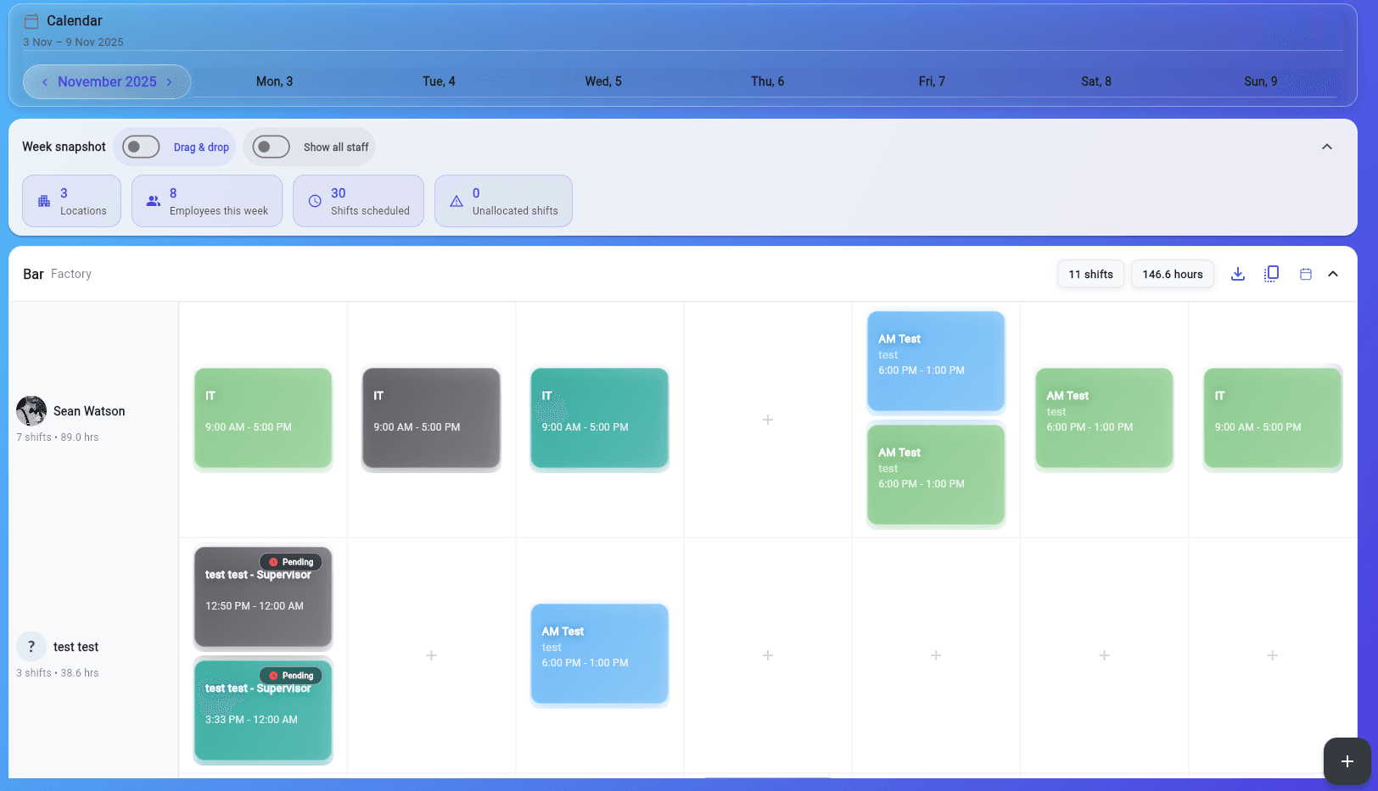Screen dimensions: 1378x791
Task: Select the Sun, 9 day header
Action: (1260, 81)
